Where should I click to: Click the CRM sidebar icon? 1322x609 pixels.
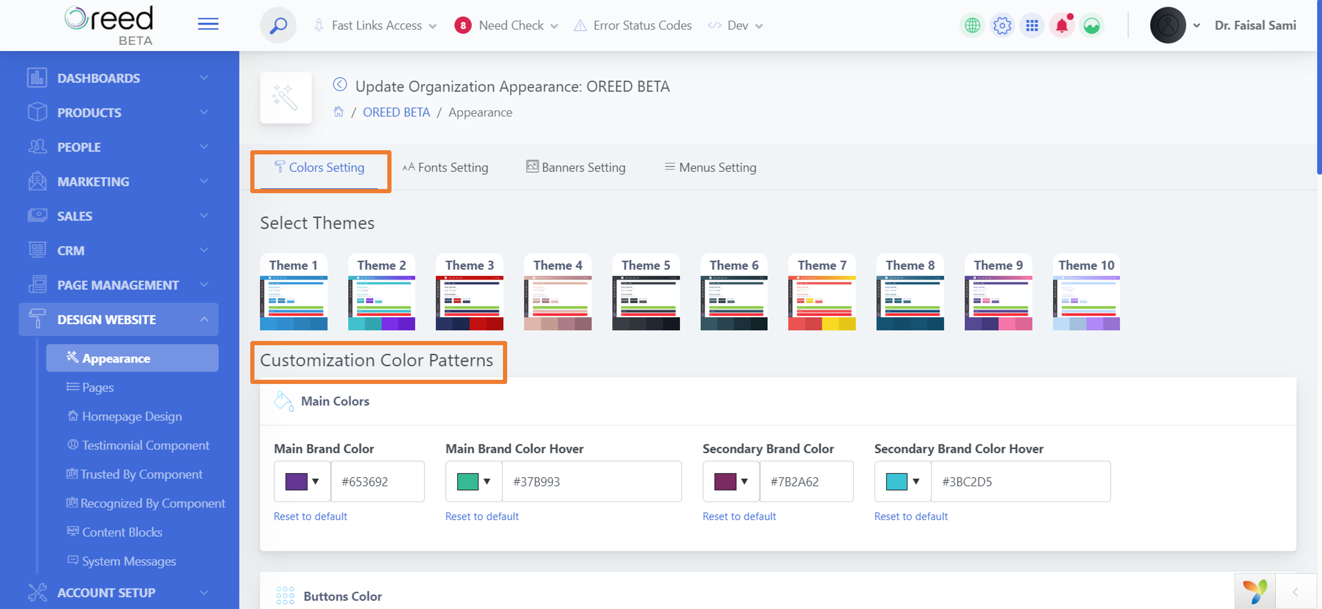37,250
